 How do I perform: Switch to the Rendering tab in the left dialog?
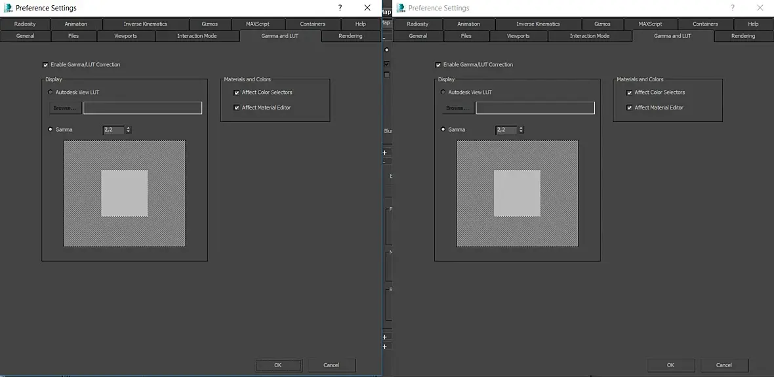click(350, 36)
